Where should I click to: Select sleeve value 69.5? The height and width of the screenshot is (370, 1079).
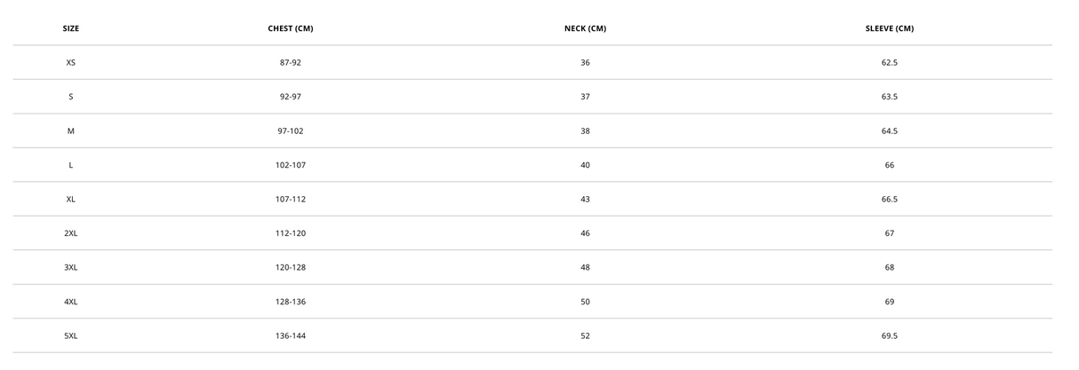coord(889,336)
